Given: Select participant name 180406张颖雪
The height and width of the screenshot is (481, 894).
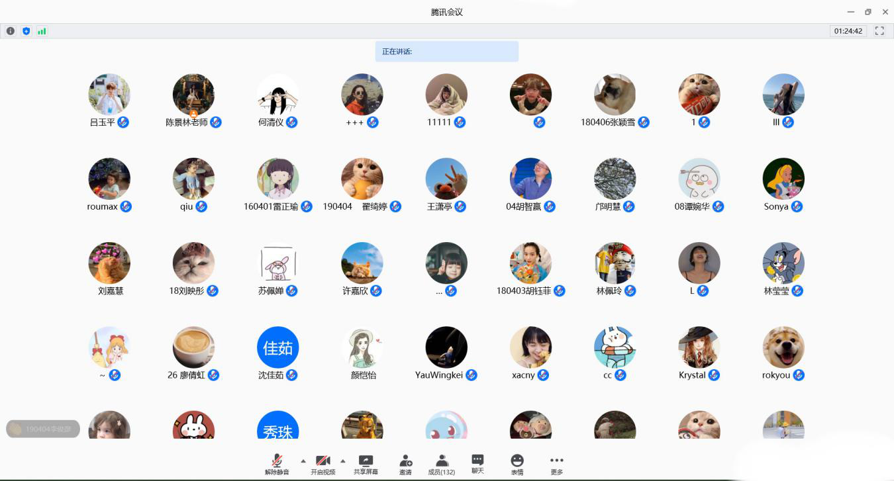Looking at the screenshot, I should tap(607, 122).
